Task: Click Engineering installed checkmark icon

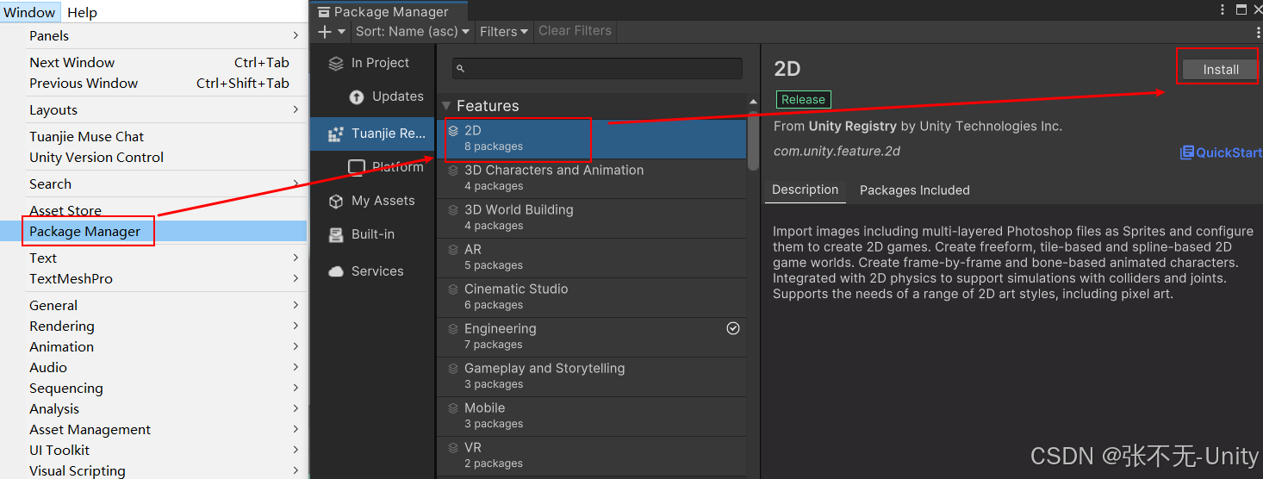Action: (733, 328)
